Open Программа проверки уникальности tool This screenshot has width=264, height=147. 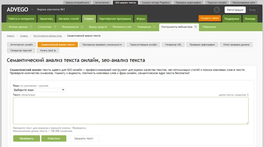102,45
